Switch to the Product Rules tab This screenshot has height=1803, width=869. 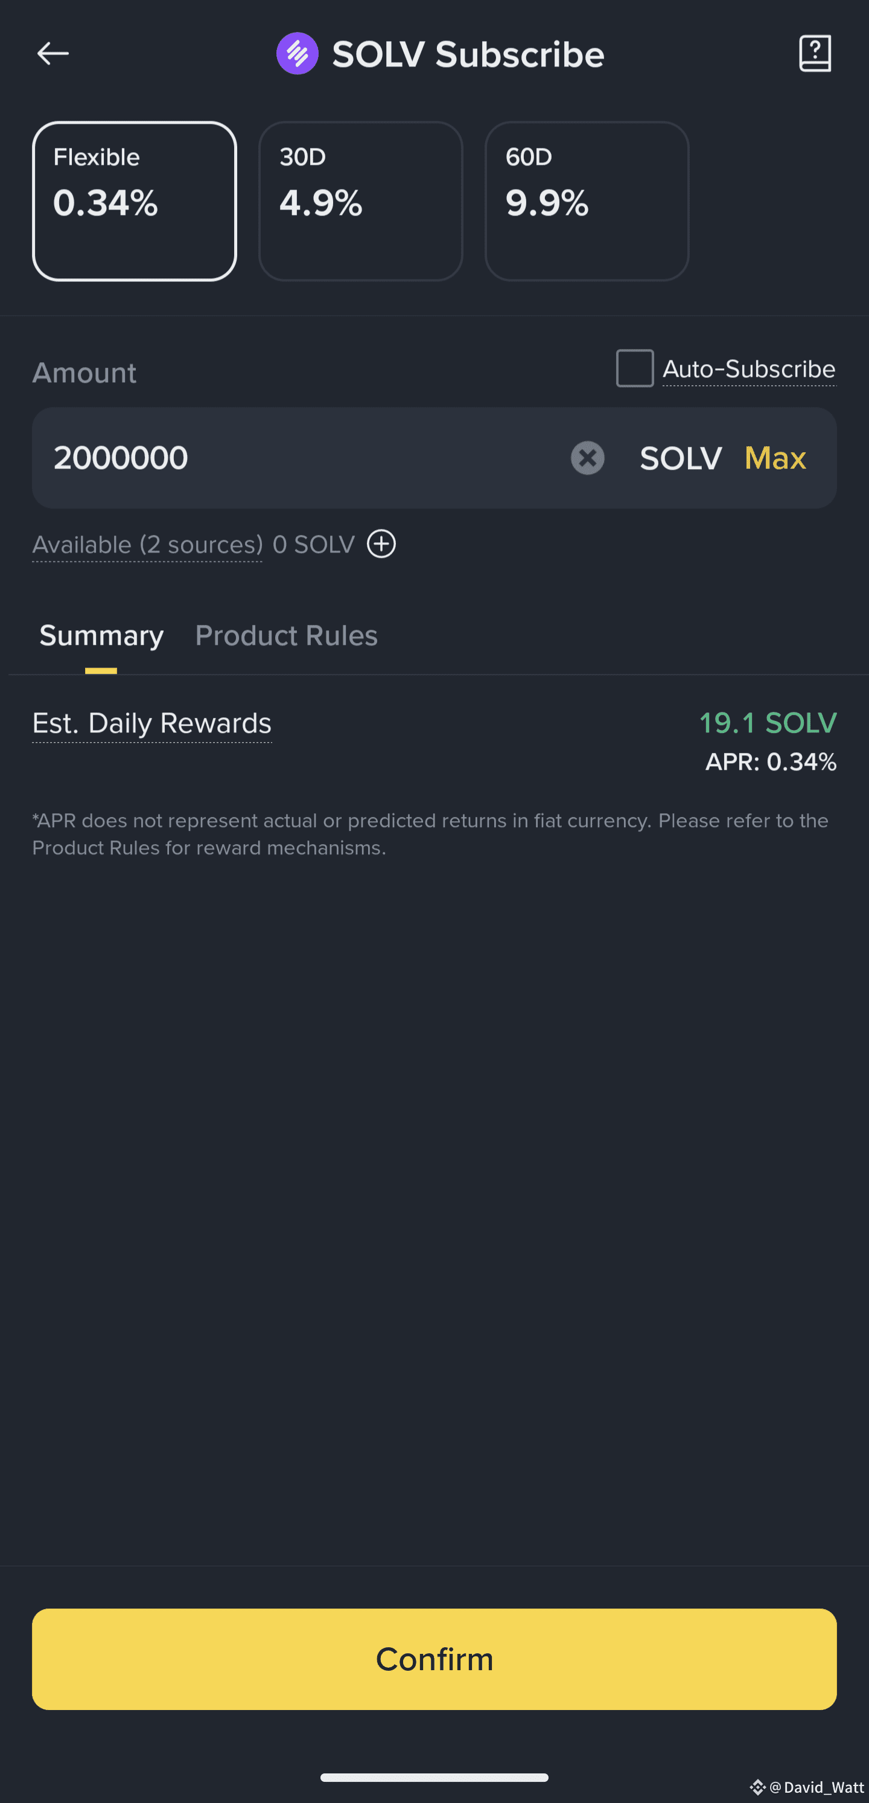(286, 636)
